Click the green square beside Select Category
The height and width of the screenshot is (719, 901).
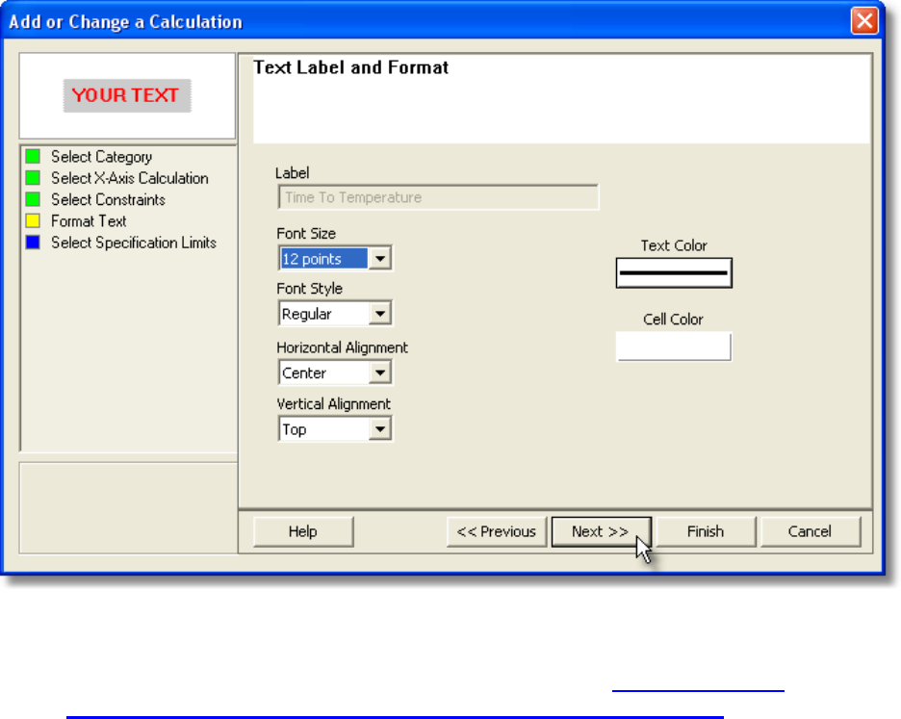(x=33, y=156)
